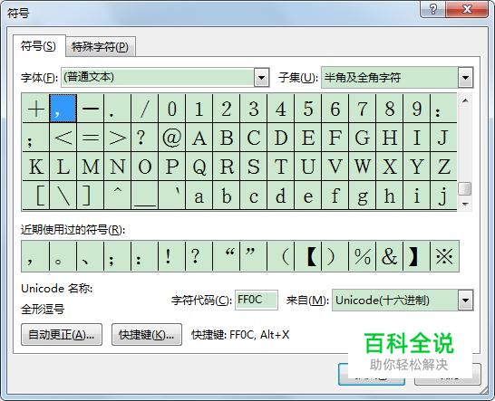Click the 半角及全角字符 subset combo box

397,77
